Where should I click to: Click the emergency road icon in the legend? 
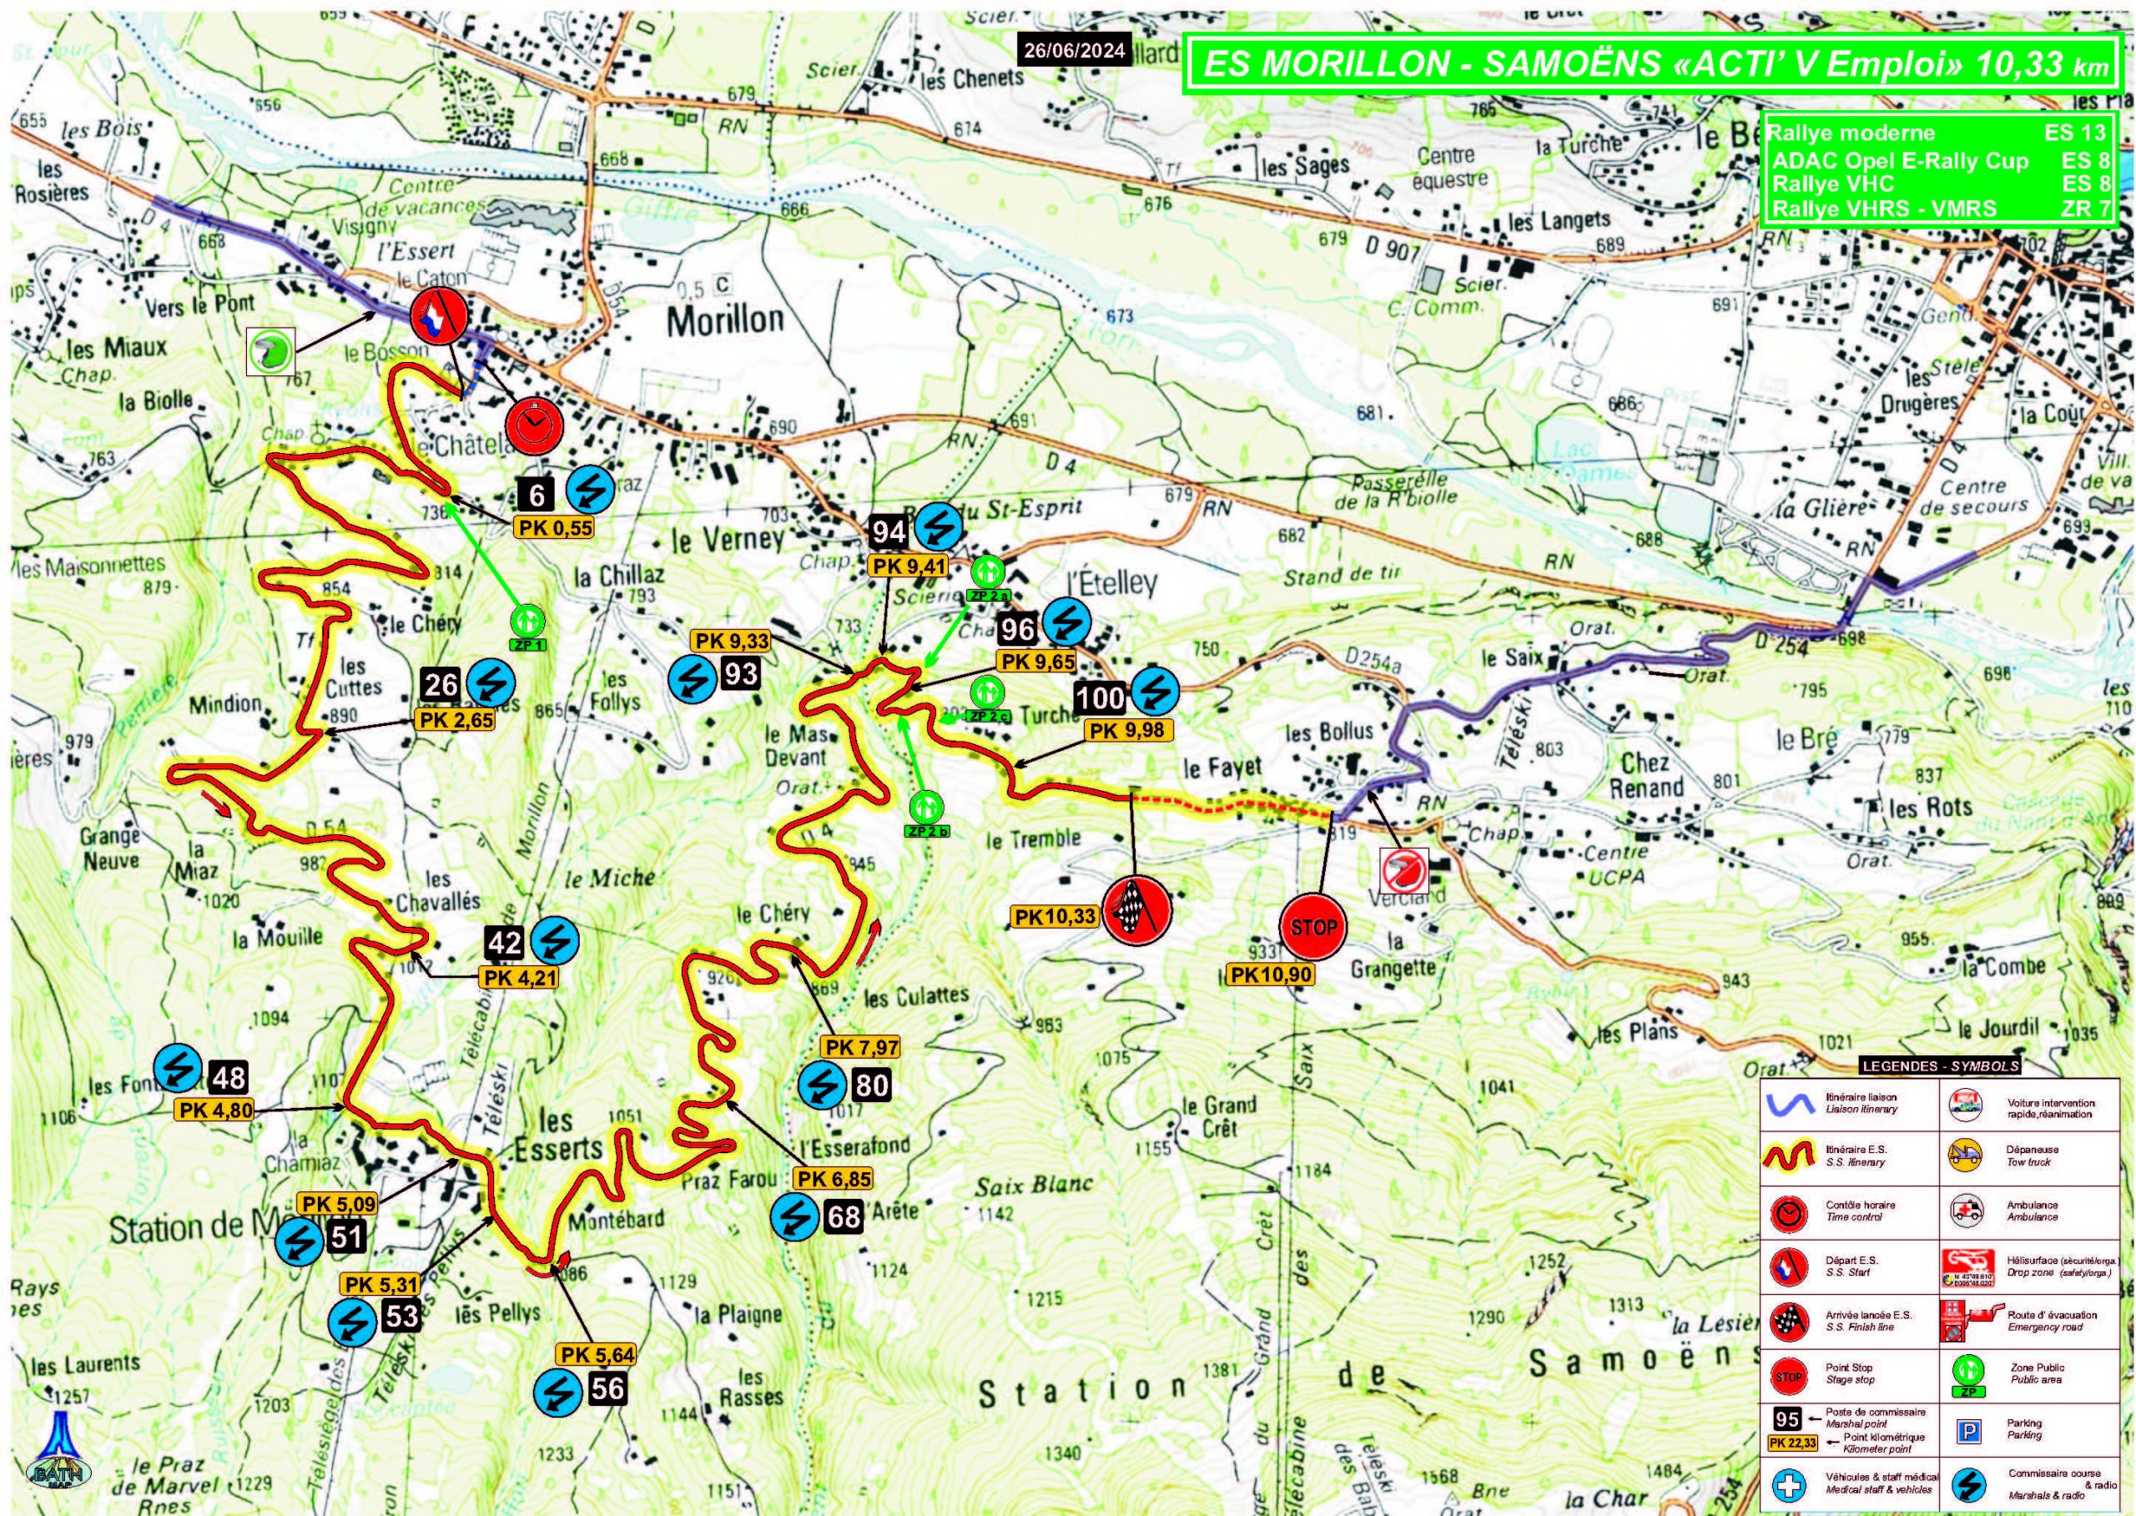(1972, 1322)
